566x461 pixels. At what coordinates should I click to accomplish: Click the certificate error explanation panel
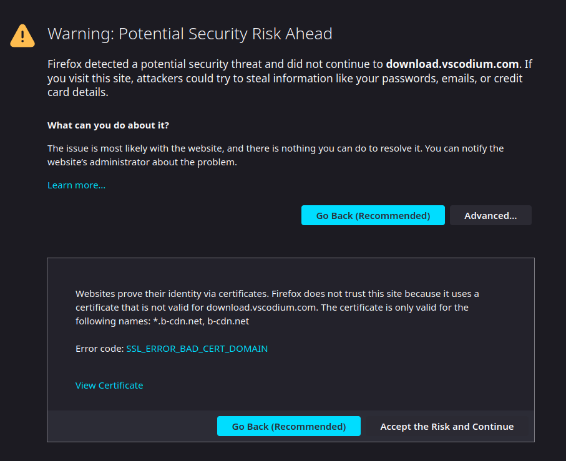click(x=290, y=349)
